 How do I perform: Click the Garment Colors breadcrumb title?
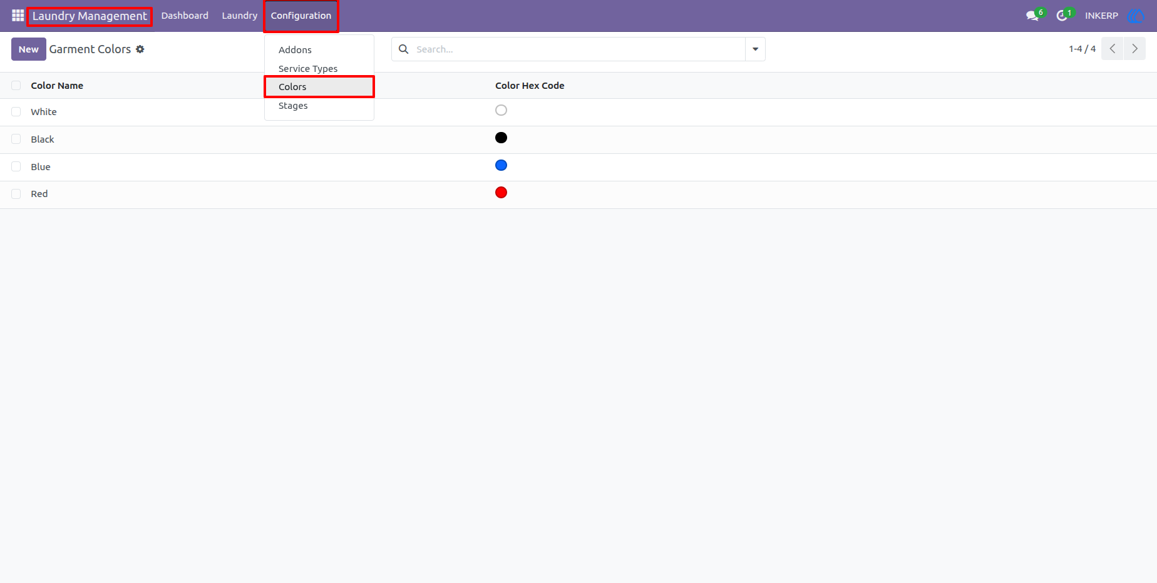tap(90, 49)
